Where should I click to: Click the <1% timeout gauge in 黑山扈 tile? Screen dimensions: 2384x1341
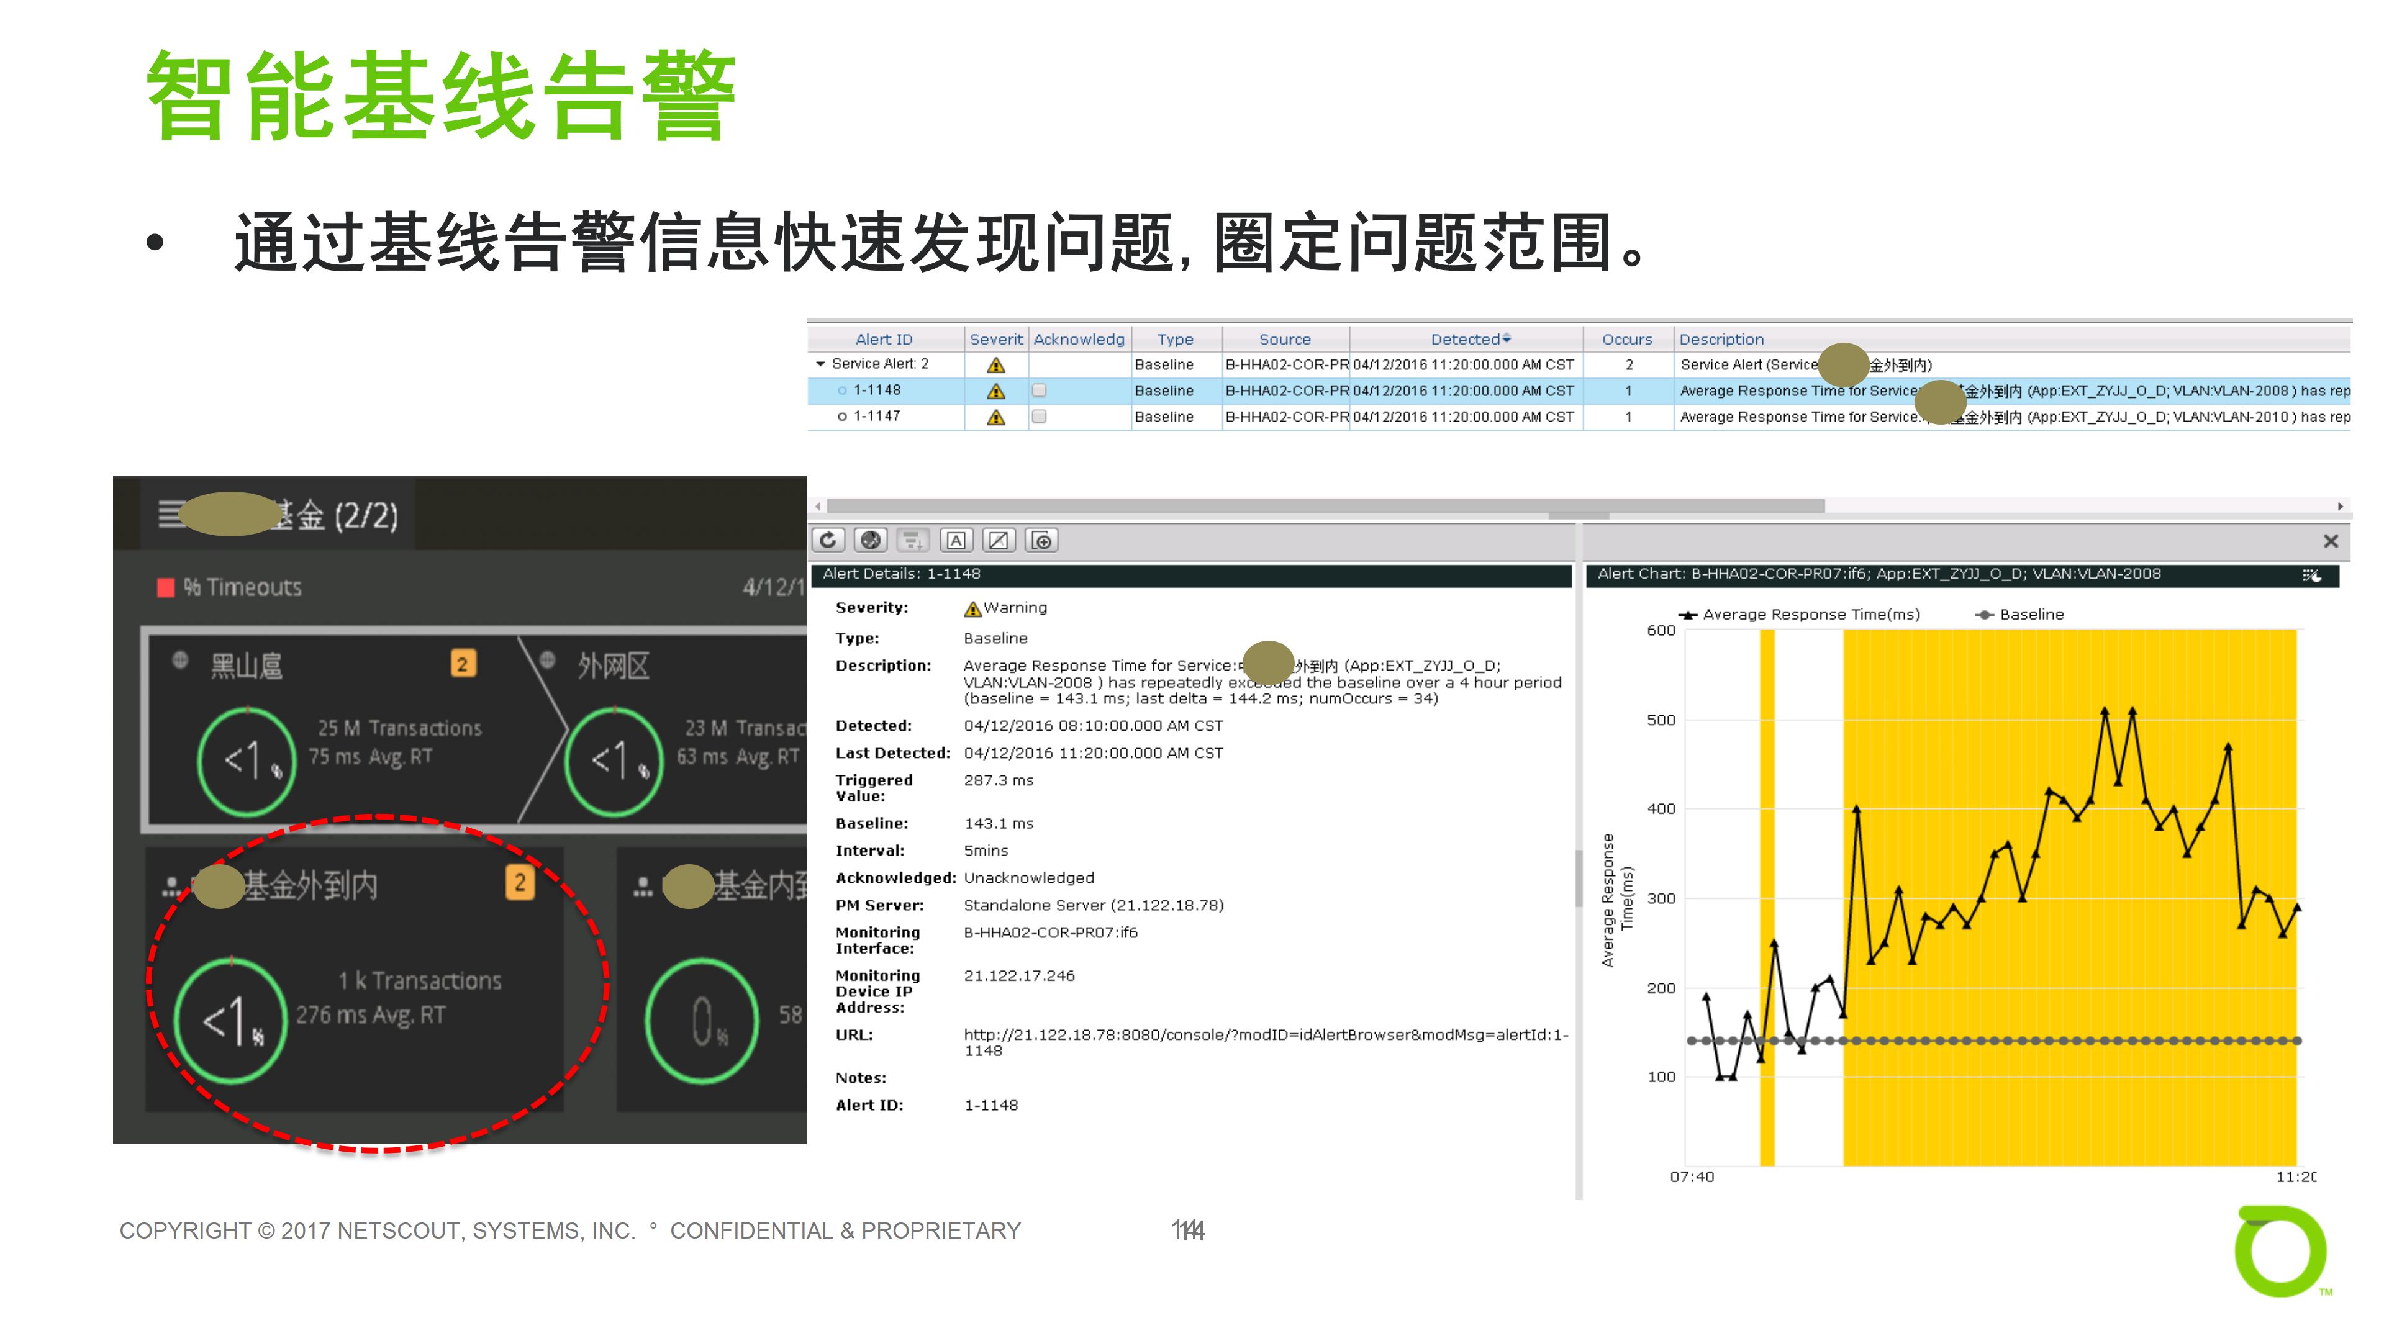[247, 761]
